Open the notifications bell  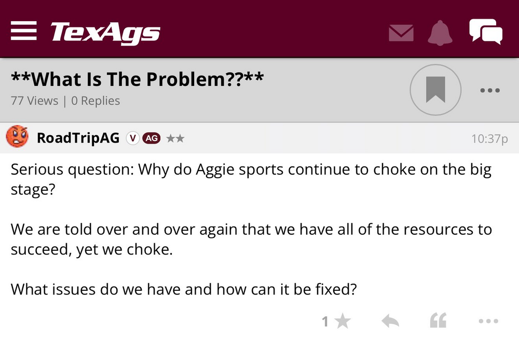click(x=440, y=33)
